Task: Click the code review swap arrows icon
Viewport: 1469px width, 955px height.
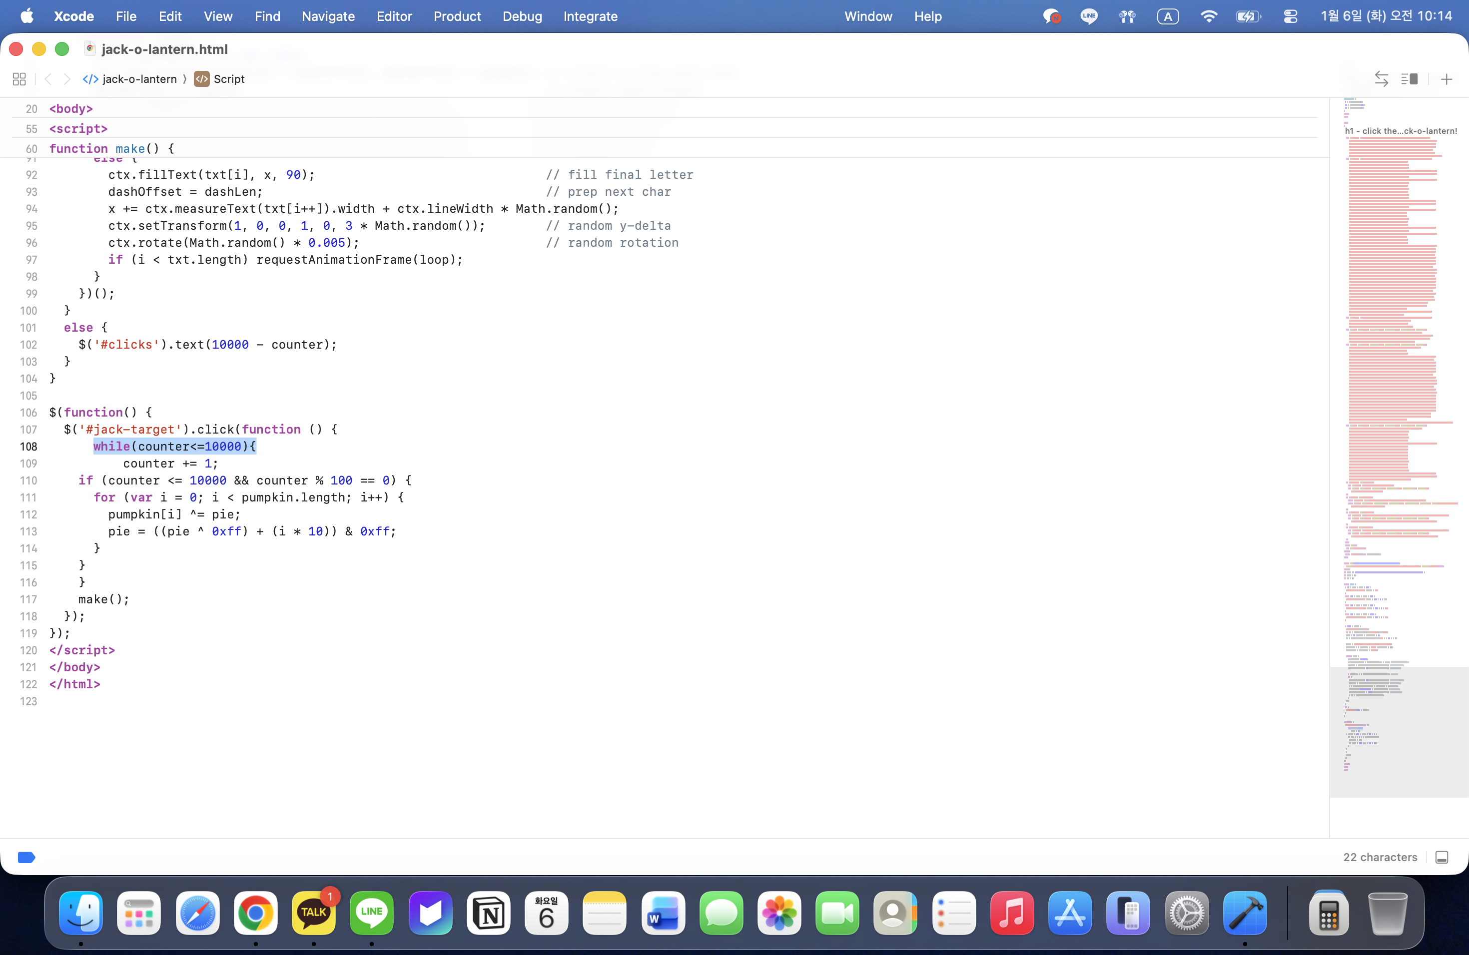Action: (1382, 79)
